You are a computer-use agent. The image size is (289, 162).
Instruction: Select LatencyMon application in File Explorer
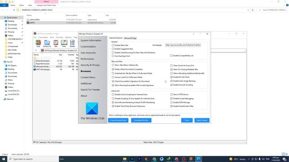35,19
